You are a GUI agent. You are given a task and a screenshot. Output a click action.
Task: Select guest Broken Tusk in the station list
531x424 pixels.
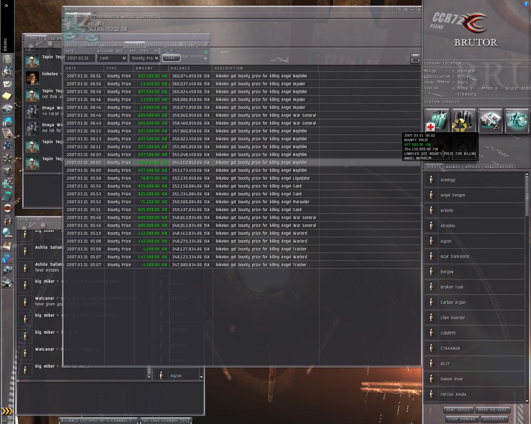pos(475,287)
